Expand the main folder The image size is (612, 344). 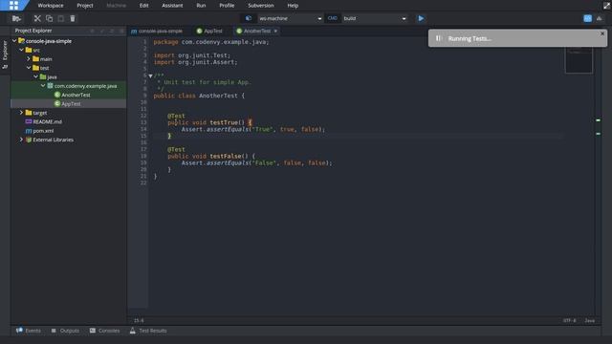[x=29, y=59]
